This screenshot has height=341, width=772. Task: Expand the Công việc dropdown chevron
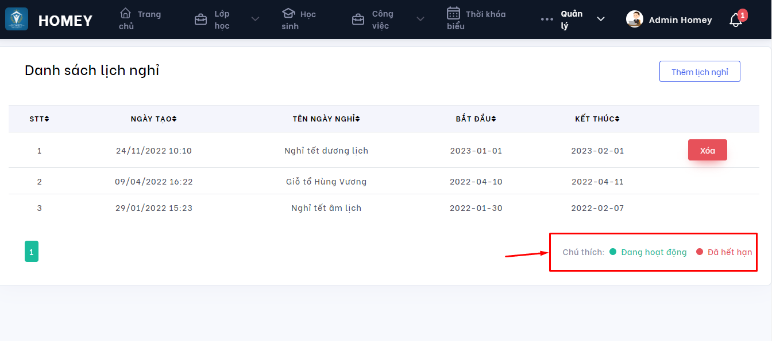pos(420,19)
